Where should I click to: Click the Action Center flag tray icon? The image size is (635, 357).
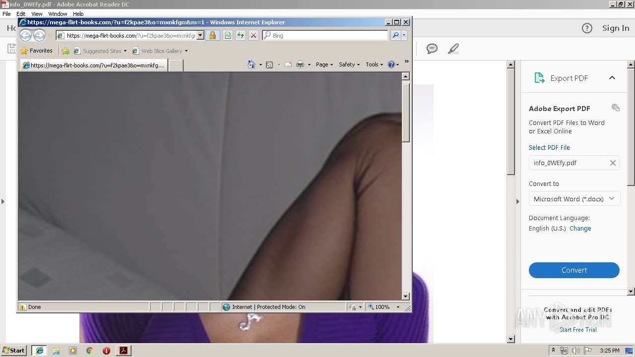tap(588, 351)
